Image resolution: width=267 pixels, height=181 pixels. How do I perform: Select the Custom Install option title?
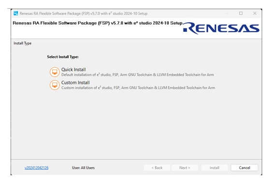coord(75,83)
